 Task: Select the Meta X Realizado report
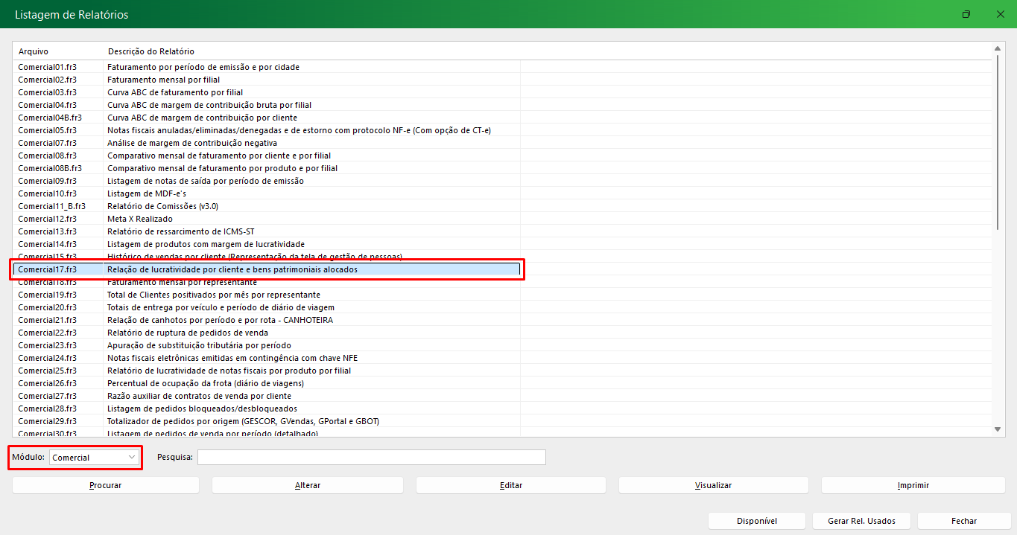[140, 219]
